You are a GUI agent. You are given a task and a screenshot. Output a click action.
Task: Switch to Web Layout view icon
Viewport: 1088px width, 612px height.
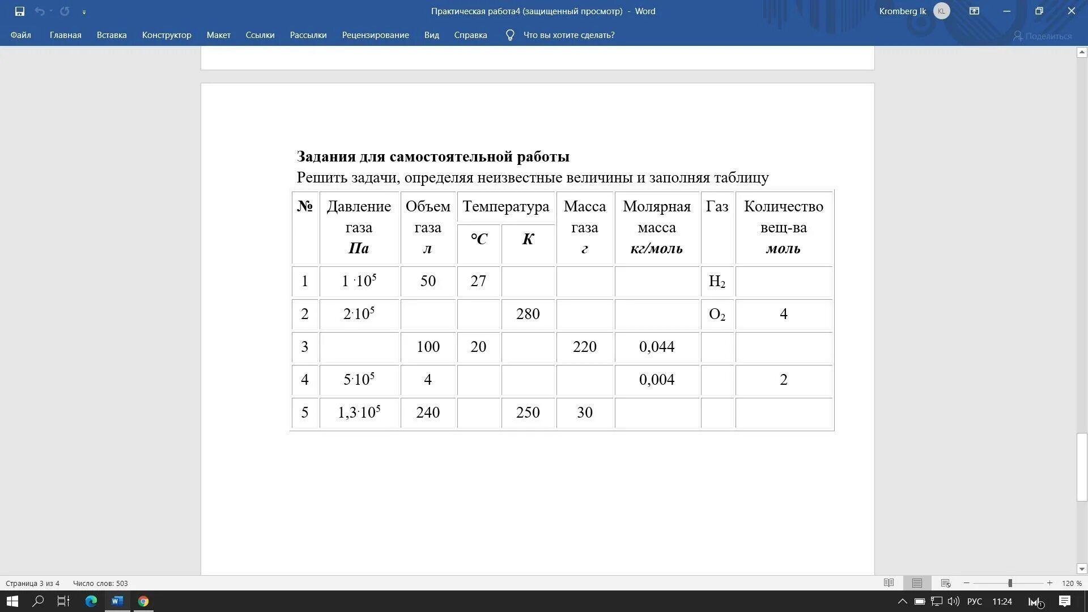(945, 583)
